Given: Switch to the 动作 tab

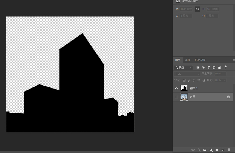Looking at the screenshot, I should point(188,60).
